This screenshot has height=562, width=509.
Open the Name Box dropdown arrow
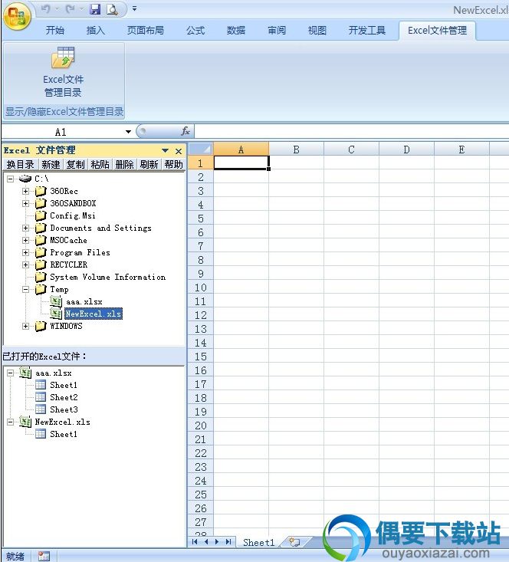coord(128,132)
